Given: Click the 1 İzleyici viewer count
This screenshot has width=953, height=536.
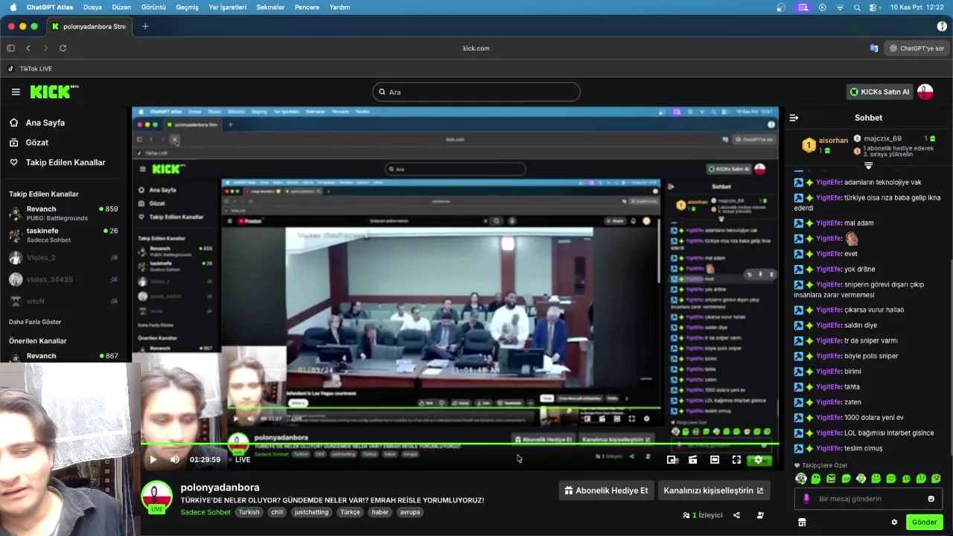Looking at the screenshot, I should 703,515.
